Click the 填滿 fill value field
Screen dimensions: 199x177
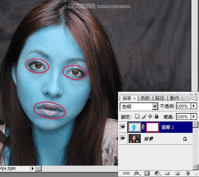pyautogui.click(x=183, y=117)
